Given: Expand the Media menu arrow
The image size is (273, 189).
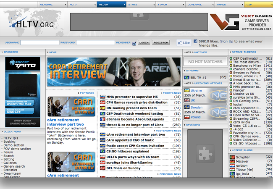Looking at the screenshot, I should pos(124,5).
